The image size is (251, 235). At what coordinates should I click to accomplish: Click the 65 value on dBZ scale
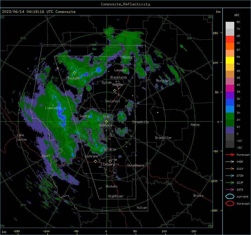(238, 36)
